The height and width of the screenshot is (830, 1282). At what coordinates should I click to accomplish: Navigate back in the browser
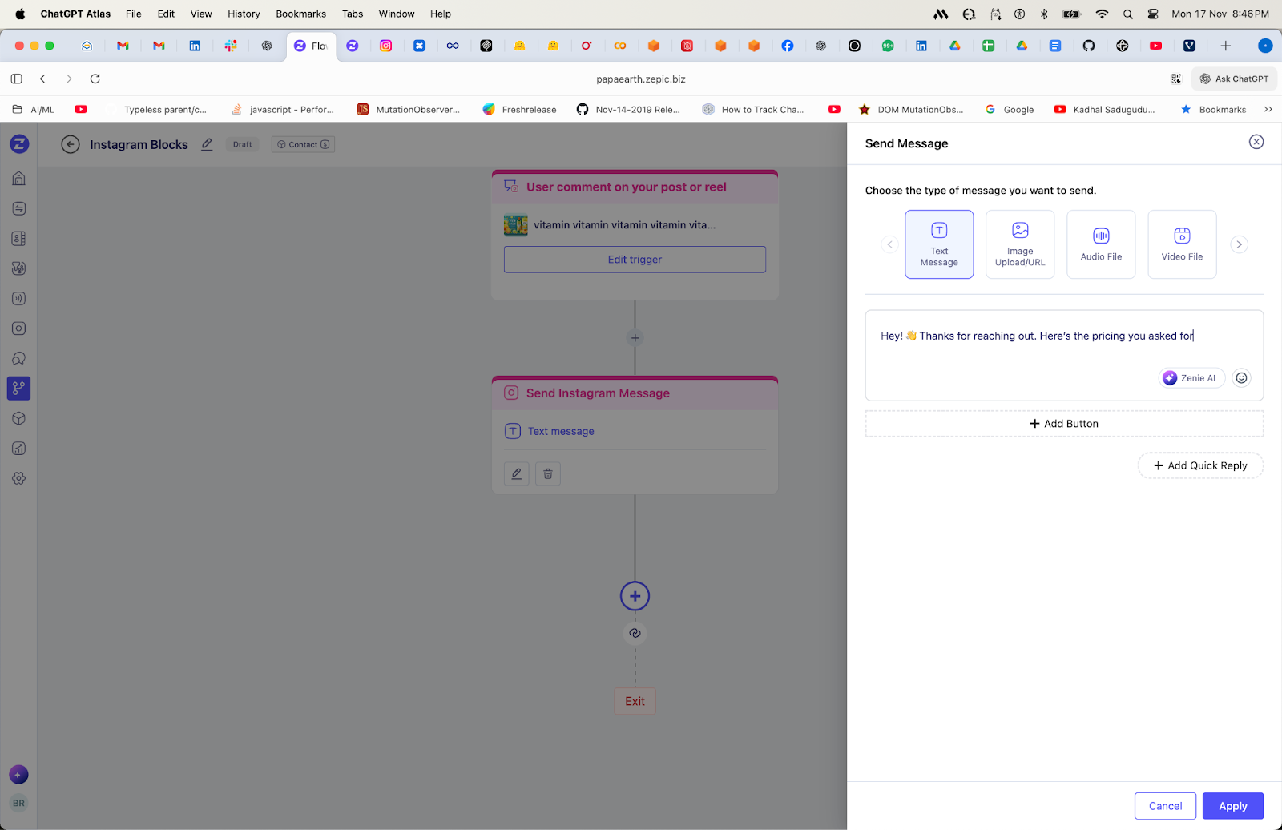point(43,79)
